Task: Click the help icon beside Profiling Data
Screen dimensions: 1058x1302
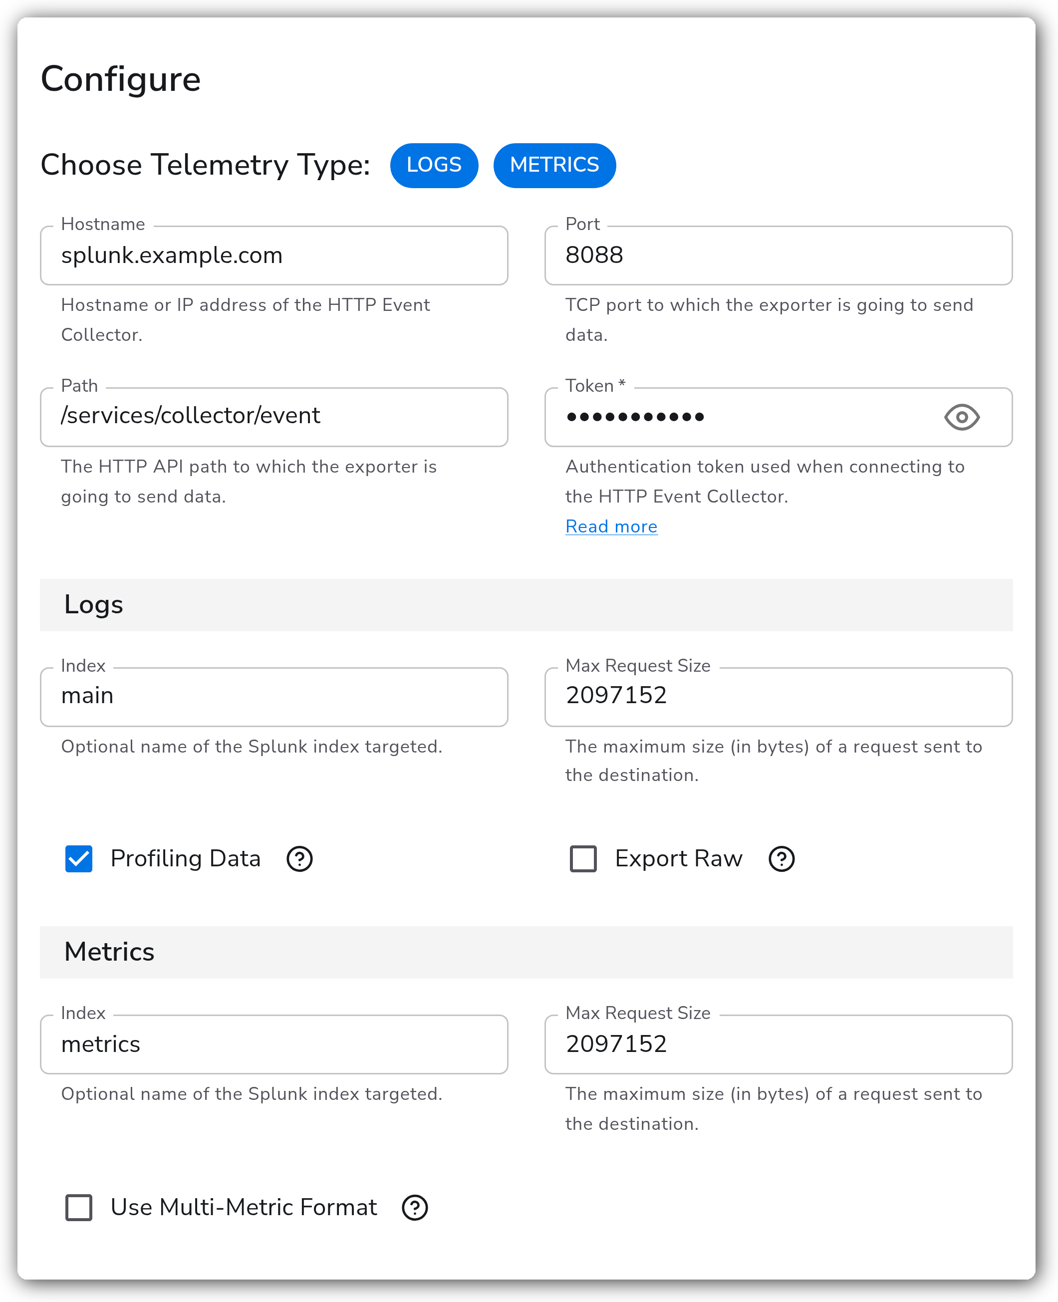Action: [x=300, y=858]
